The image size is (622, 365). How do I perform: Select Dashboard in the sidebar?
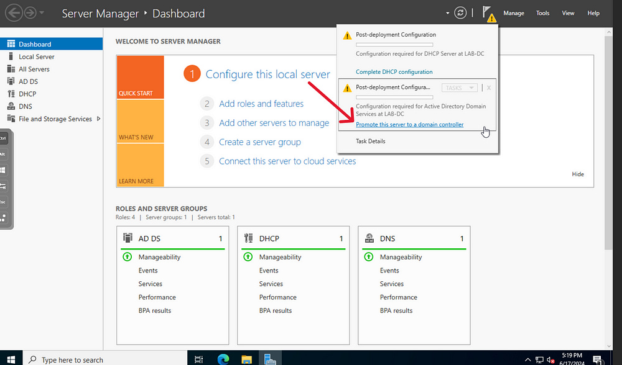pos(51,44)
